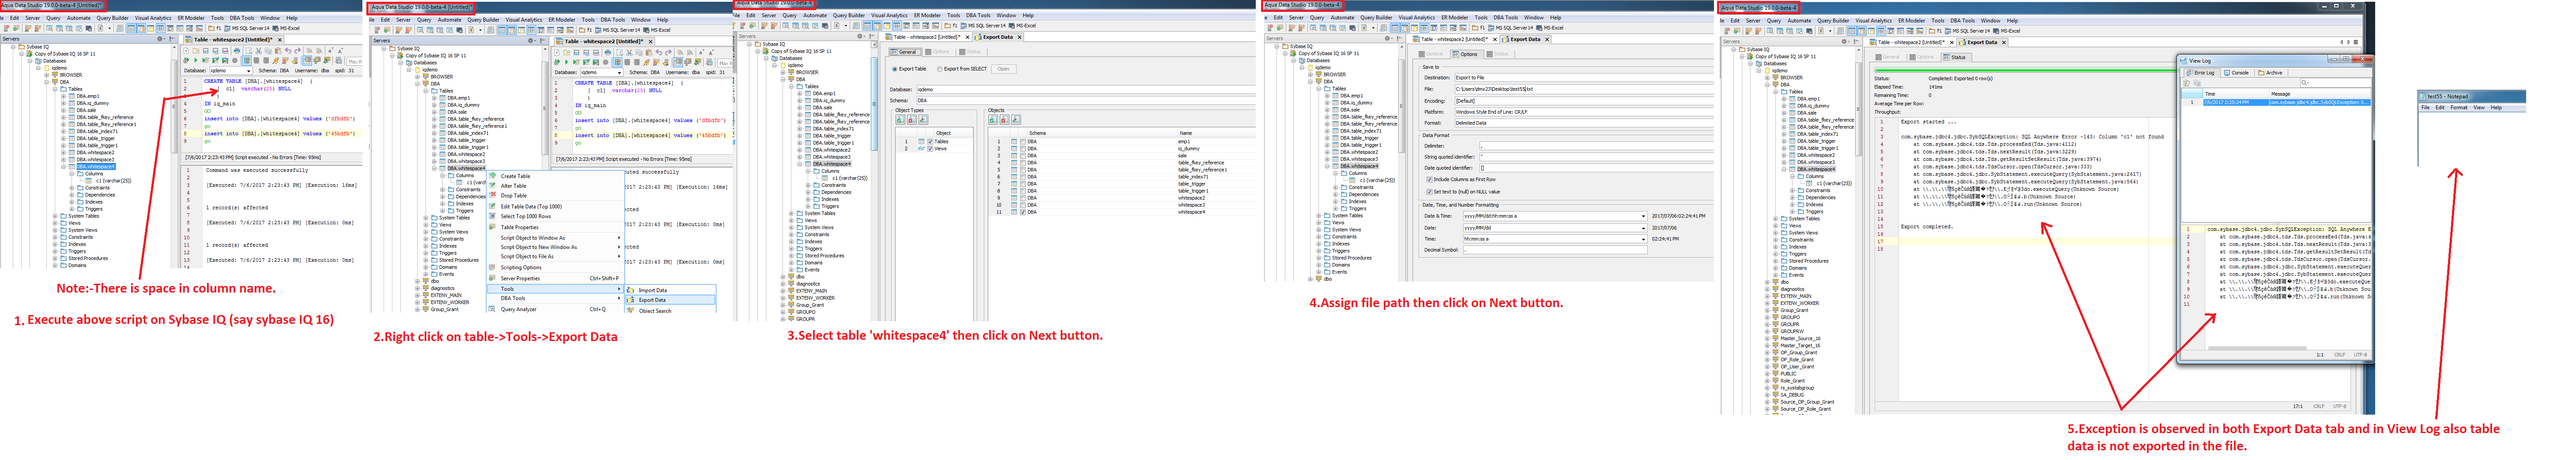Click the Alter Table icon in the context menu
This screenshot has width=2576, height=460.
[x=493, y=186]
